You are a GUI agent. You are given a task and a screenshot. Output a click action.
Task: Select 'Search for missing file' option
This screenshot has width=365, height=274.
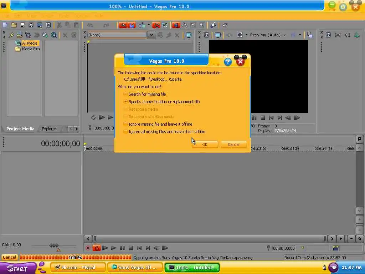pos(145,94)
